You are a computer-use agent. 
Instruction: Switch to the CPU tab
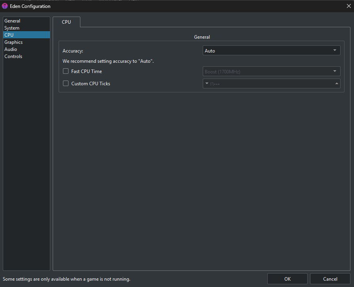pyautogui.click(x=67, y=22)
